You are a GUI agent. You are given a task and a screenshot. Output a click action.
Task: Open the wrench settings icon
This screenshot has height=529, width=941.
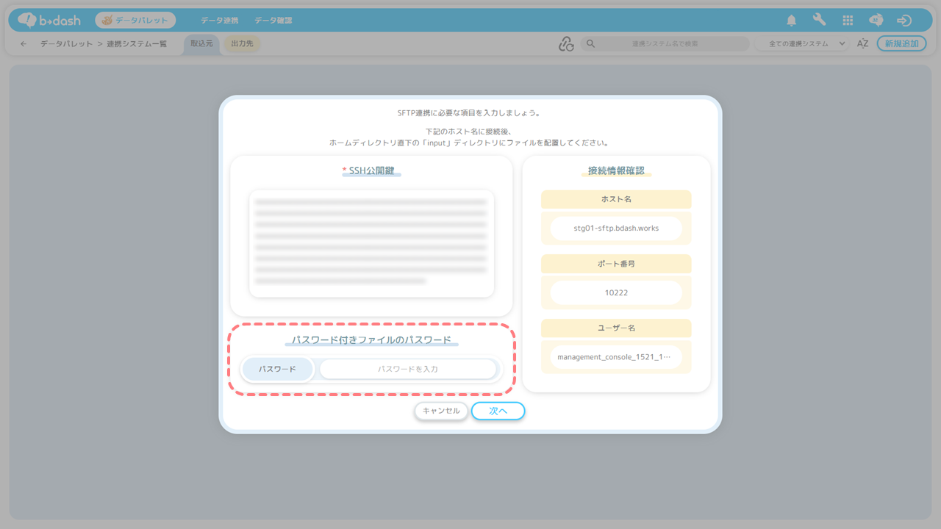(x=819, y=21)
